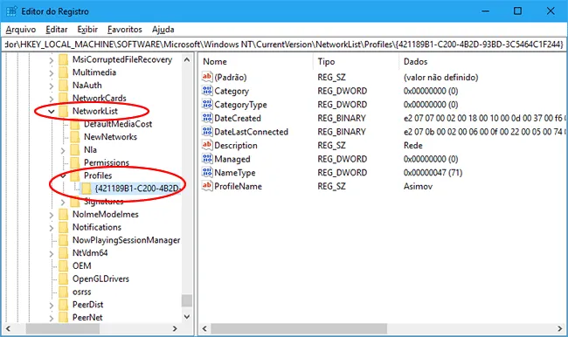
Task: Click the Notifications folder icon
Action: point(64,227)
